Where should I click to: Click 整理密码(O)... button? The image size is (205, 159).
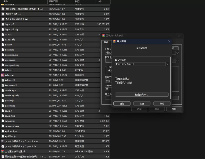(x=142, y=95)
